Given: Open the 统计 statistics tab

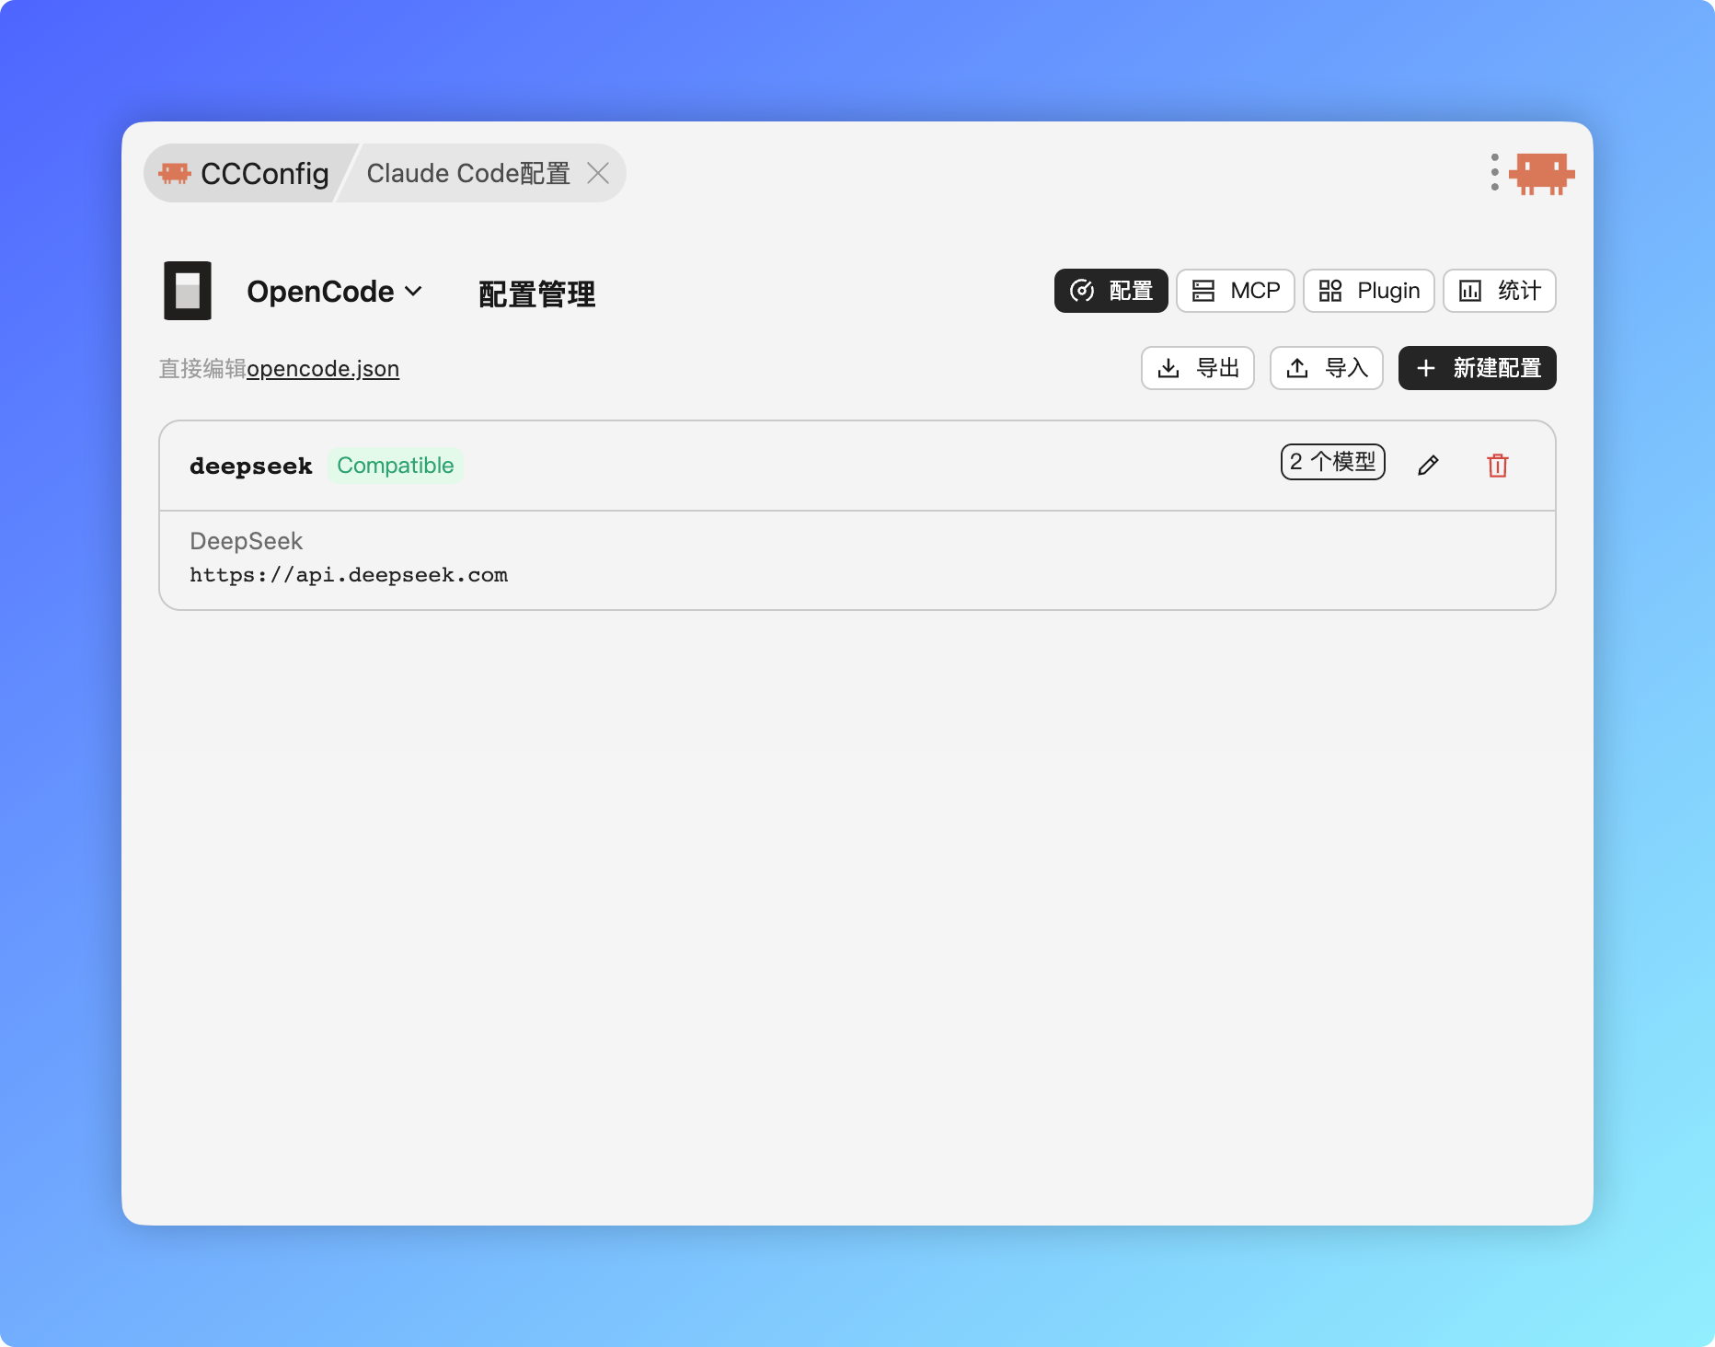Looking at the screenshot, I should pyautogui.click(x=1500, y=291).
